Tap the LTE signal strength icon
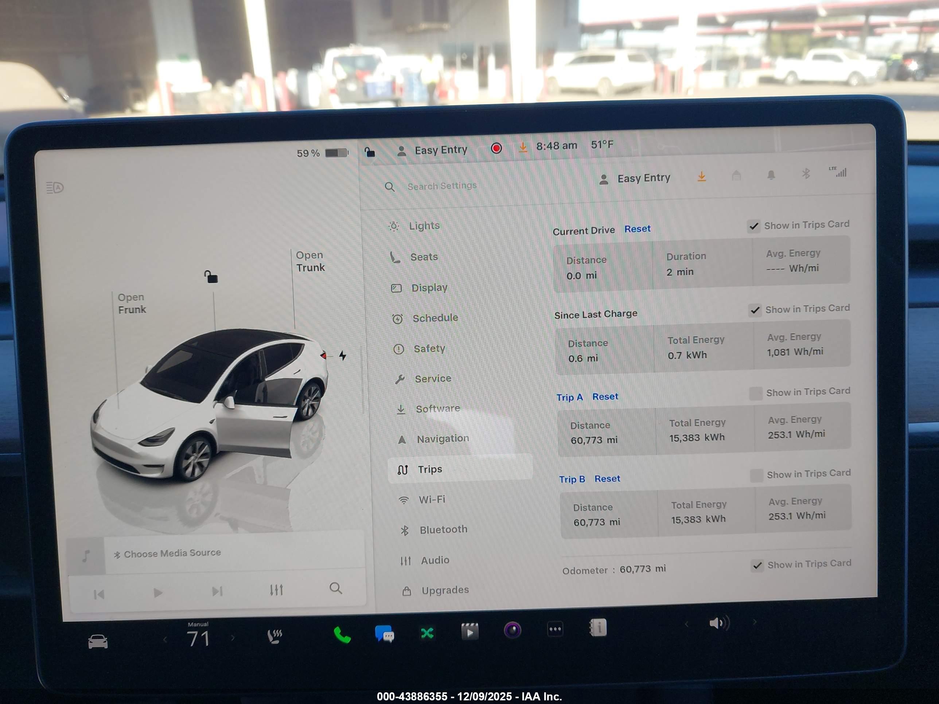939x704 pixels. (x=838, y=171)
